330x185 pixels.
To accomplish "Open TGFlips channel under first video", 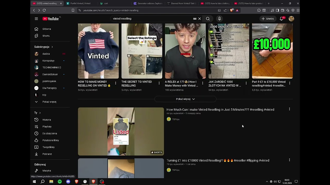I will [176, 119].
